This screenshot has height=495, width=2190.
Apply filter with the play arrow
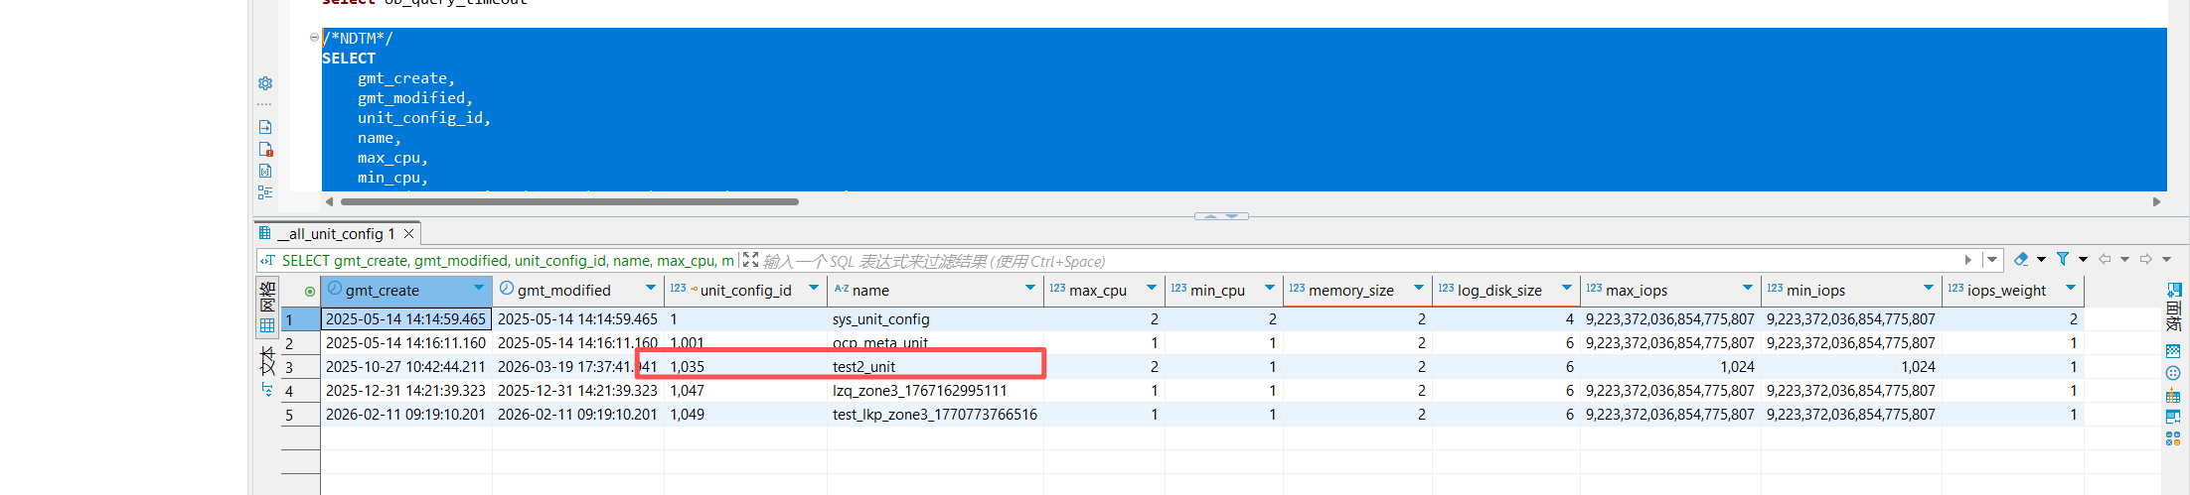point(1967,260)
